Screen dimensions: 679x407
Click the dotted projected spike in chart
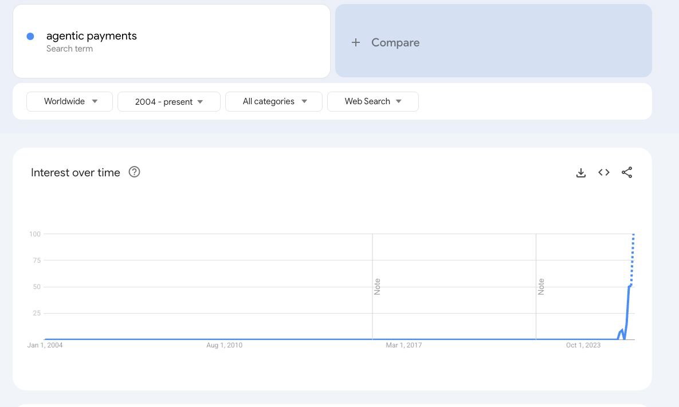tap(632, 259)
